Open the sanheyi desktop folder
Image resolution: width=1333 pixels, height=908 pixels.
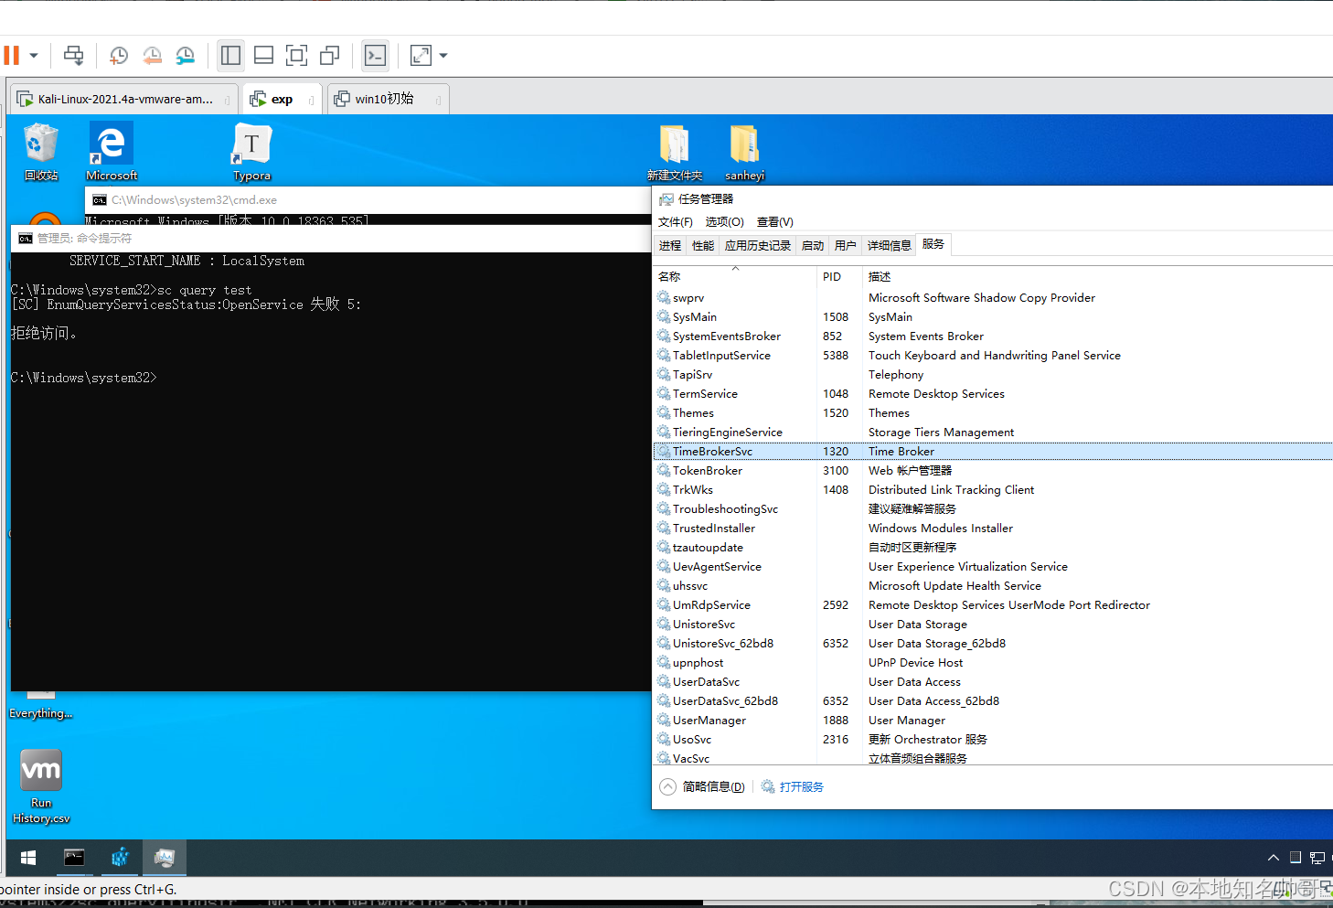(x=744, y=152)
